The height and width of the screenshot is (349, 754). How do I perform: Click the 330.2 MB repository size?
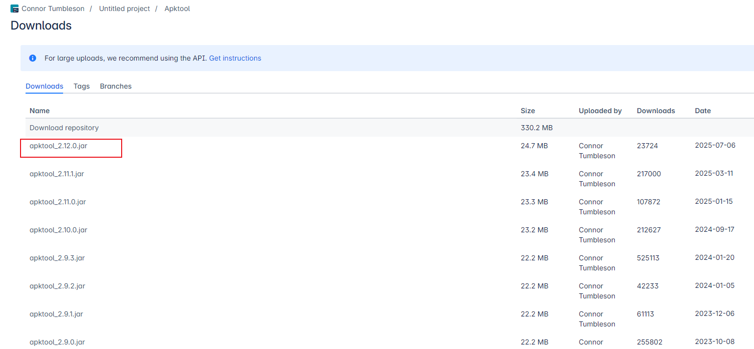(x=537, y=128)
